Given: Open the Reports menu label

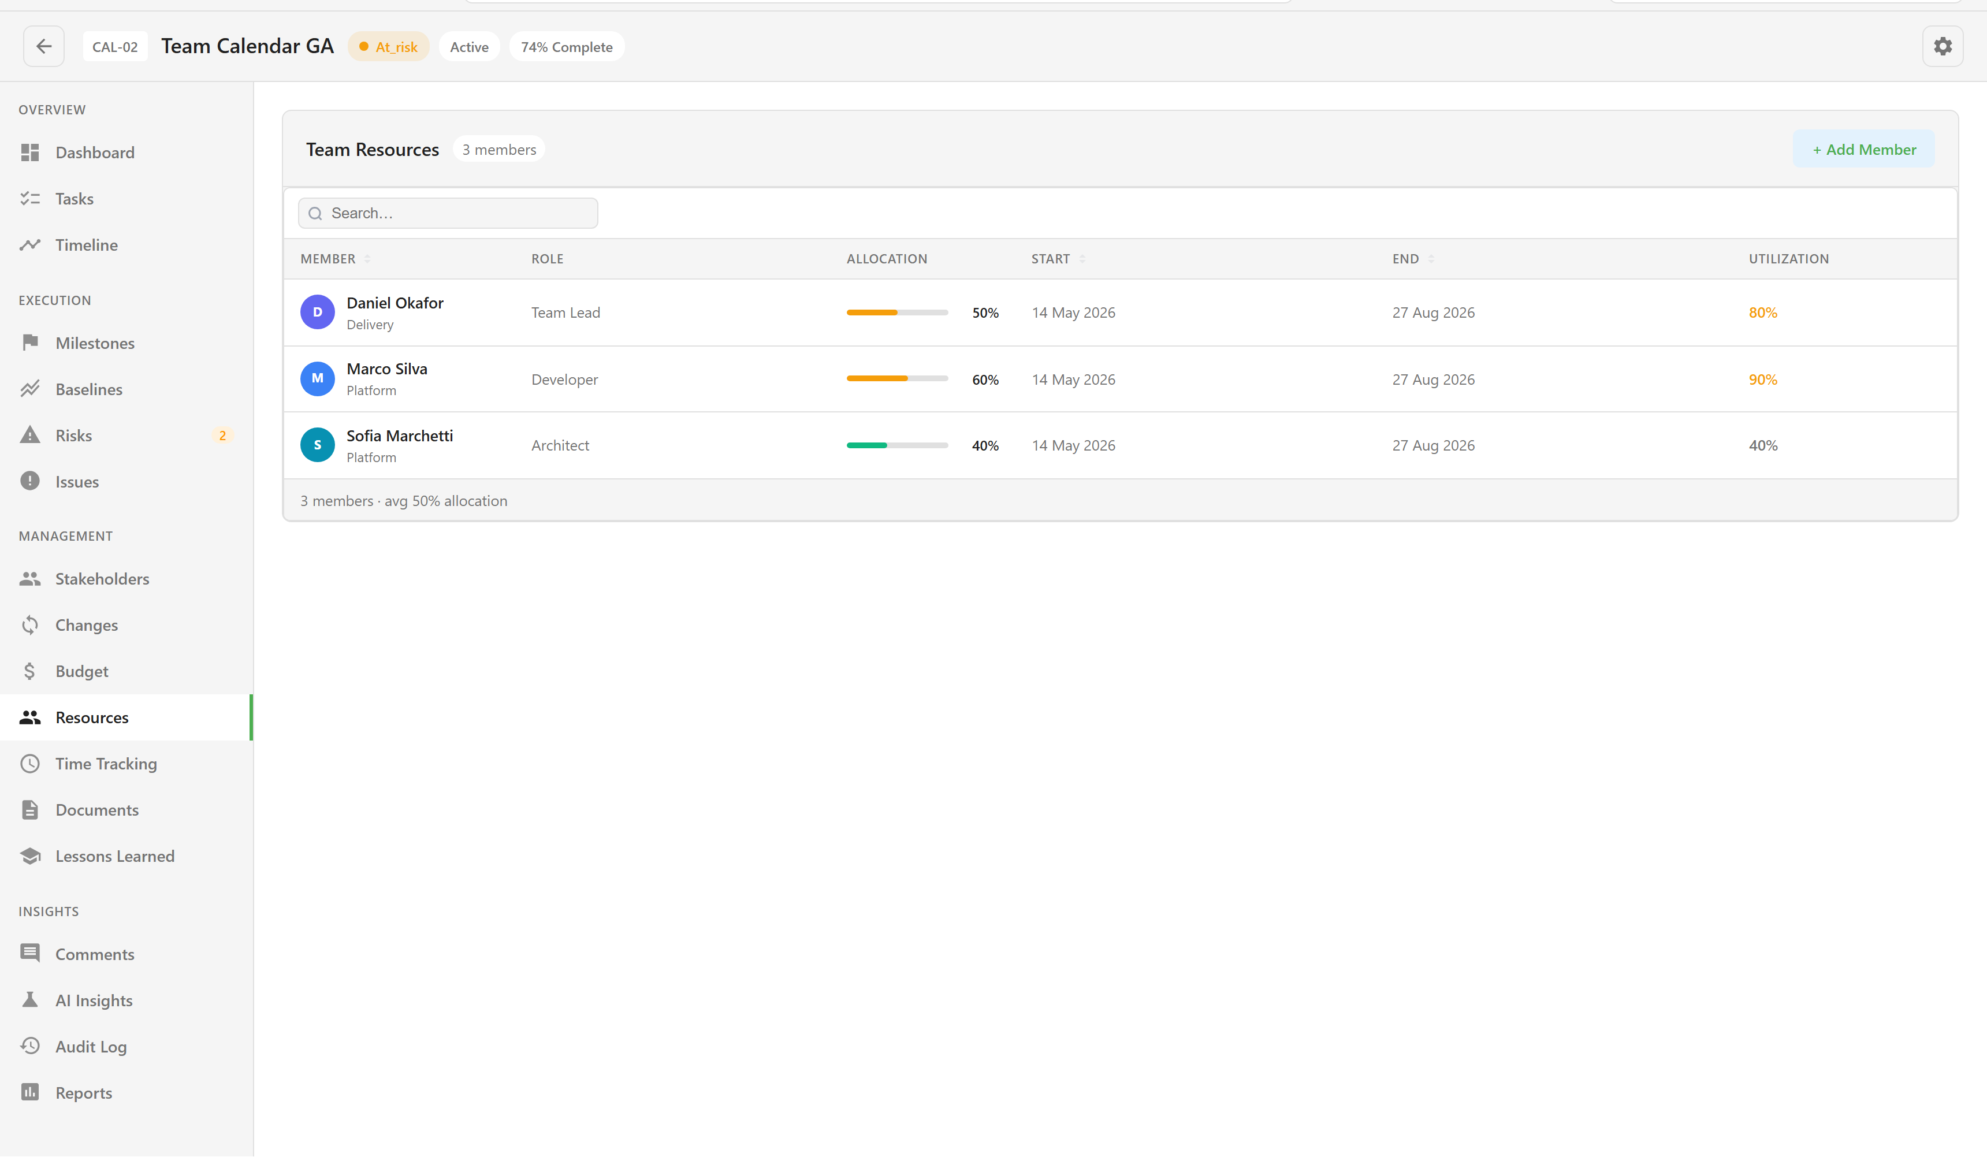Looking at the screenshot, I should [x=84, y=1094].
